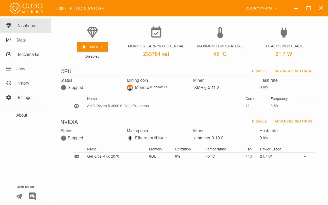Disable NVIDIA mining
Screen dimensions: 328x205
(x=259, y=121)
